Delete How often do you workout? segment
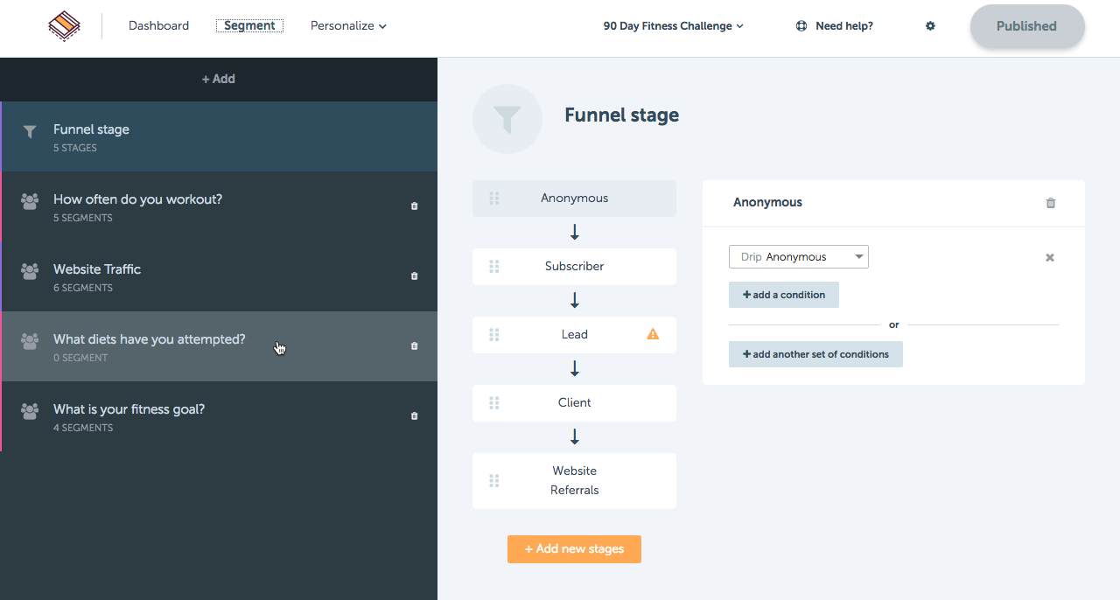Screen dimensions: 1120x600 415,206
